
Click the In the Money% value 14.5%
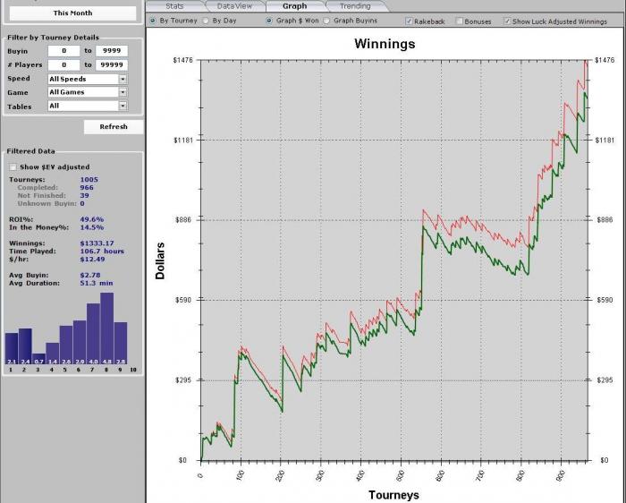pos(92,227)
